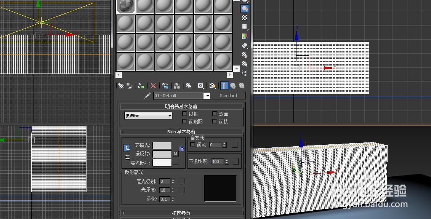This screenshot has width=431, height=219.
Task: Expand the 扩展参数 rollout
Action: point(181,213)
